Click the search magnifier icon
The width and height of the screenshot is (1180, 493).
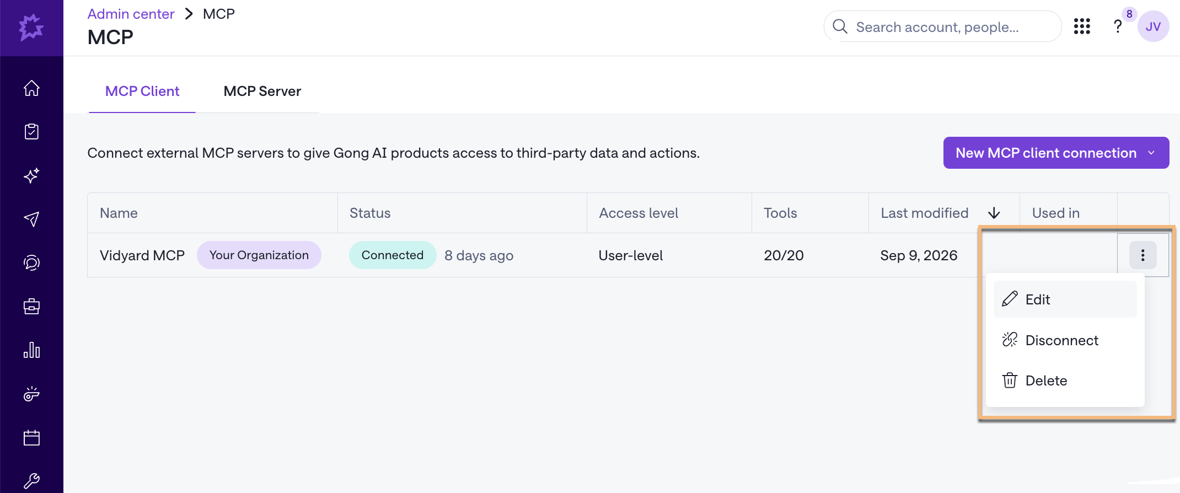[x=840, y=26]
